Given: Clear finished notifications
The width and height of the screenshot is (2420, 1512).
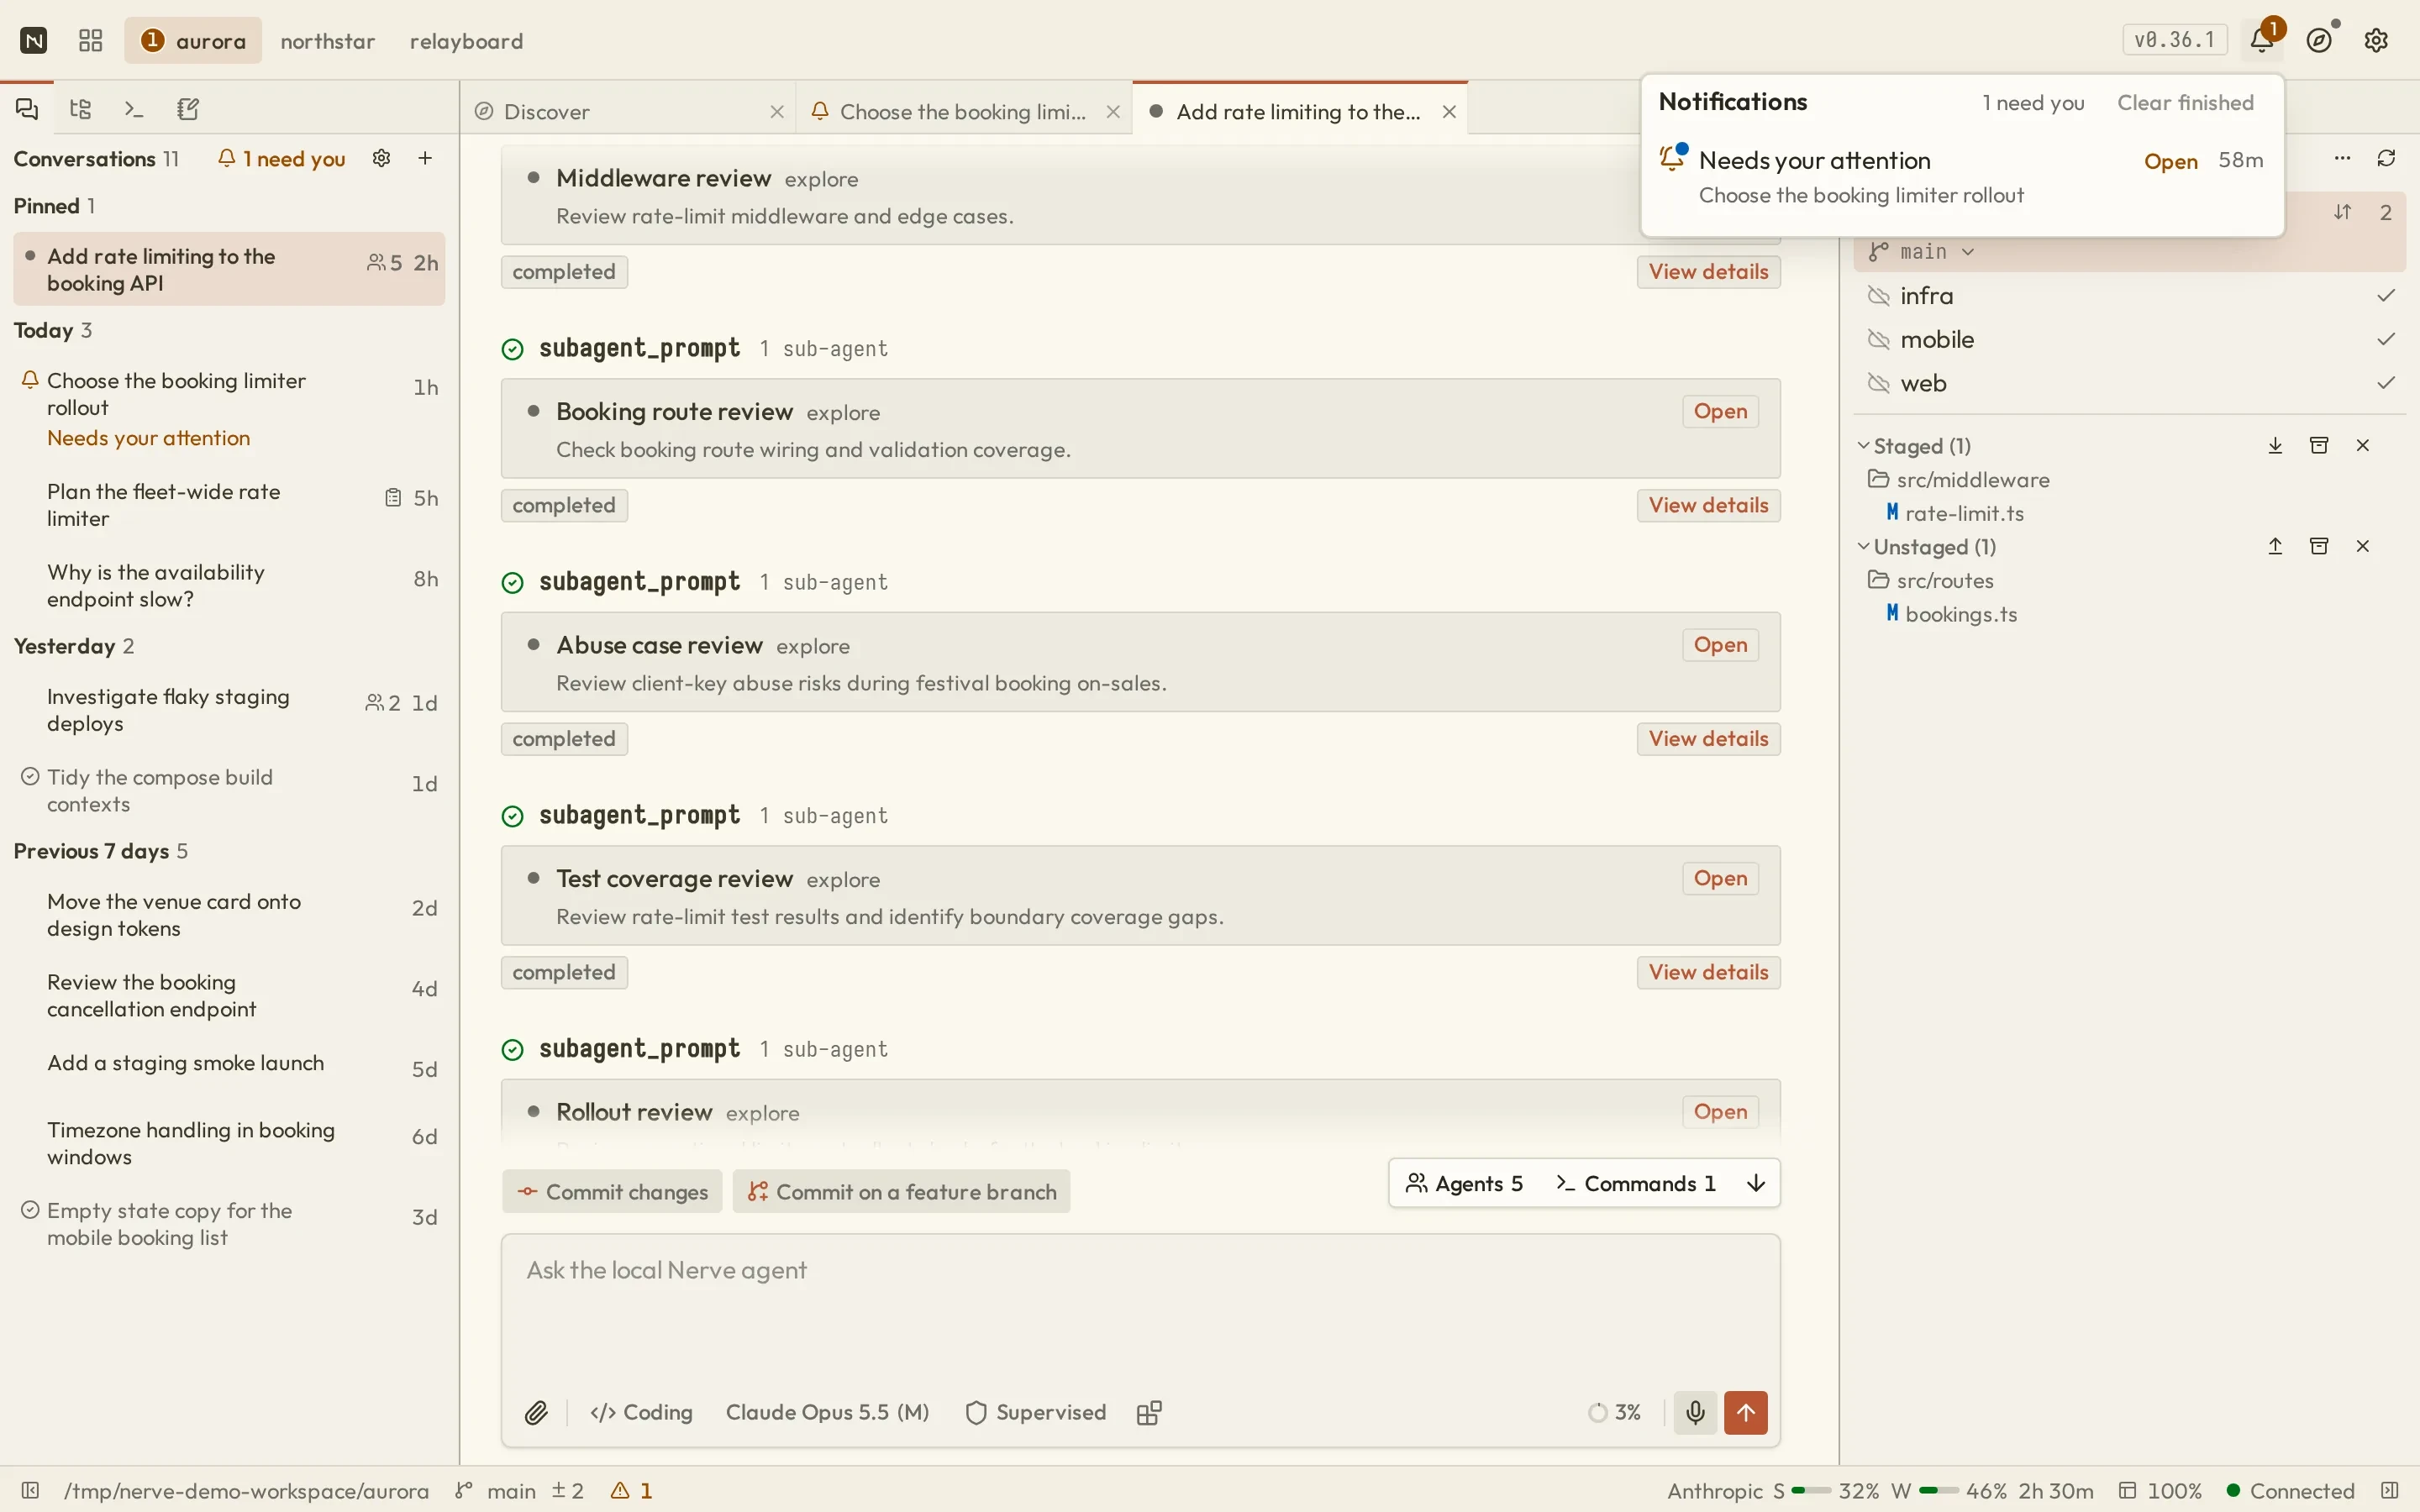Looking at the screenshot, I should point(2185,102).
